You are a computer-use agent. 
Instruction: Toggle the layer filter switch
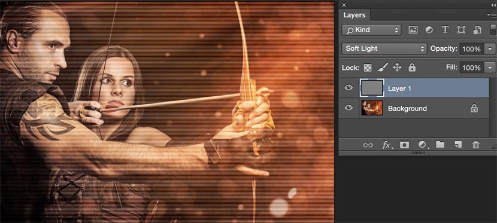pyautogui.click(x=493, y=30)
